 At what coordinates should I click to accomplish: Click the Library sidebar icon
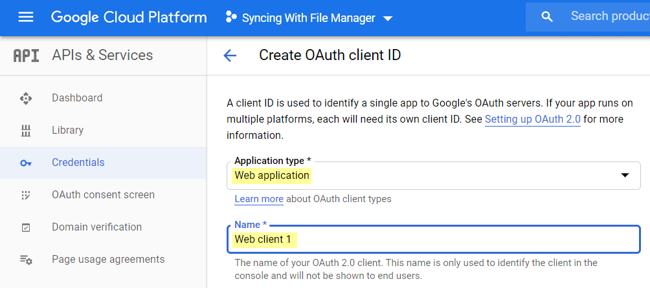pos(26,130)
